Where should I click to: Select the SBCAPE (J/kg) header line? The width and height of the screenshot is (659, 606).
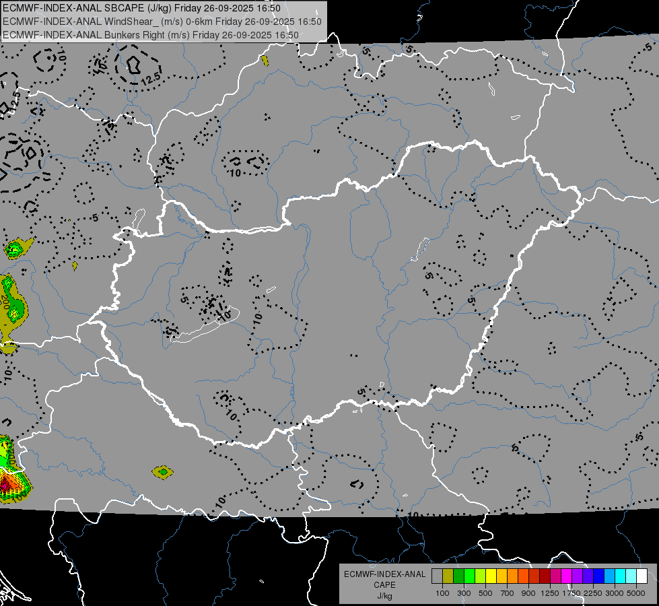point(141,8)
